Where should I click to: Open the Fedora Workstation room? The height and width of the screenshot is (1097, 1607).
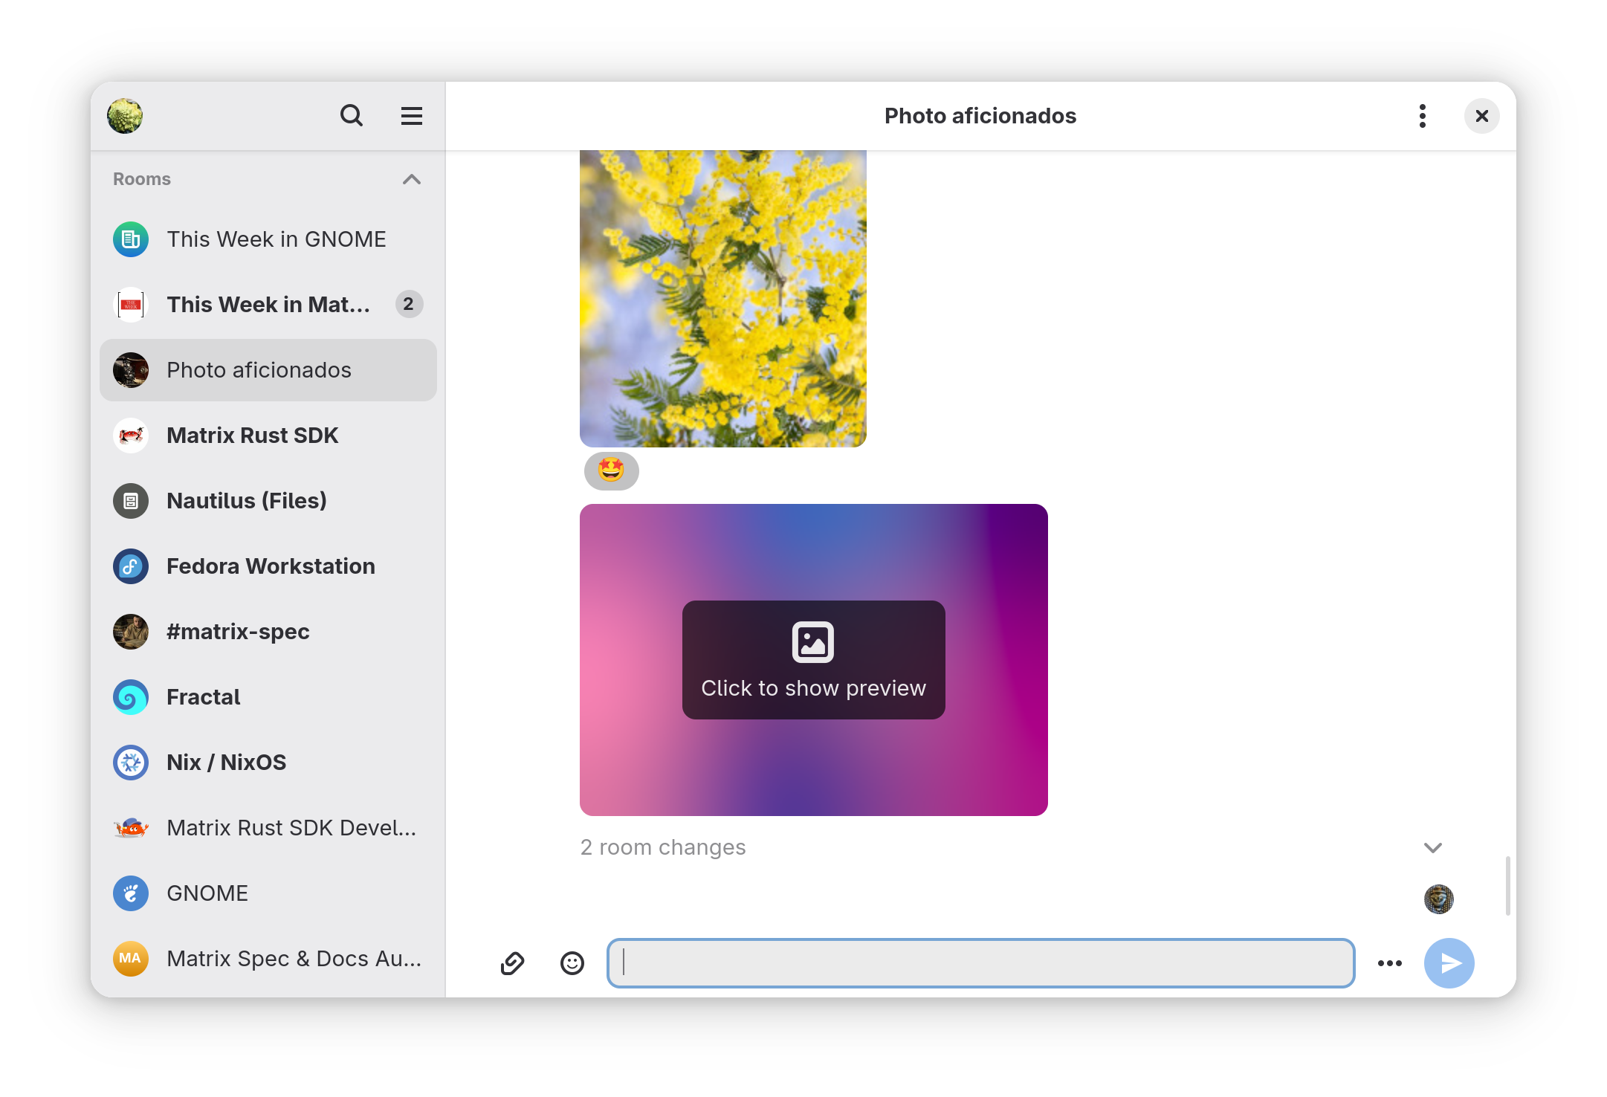click(x=271, y=566)
